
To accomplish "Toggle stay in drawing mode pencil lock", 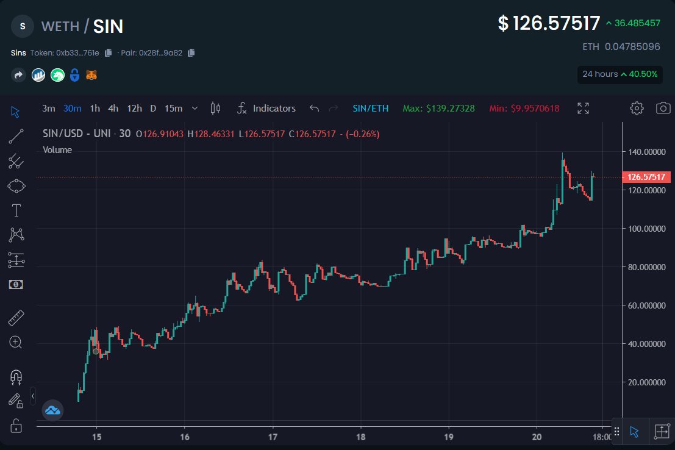I will 16,401.
